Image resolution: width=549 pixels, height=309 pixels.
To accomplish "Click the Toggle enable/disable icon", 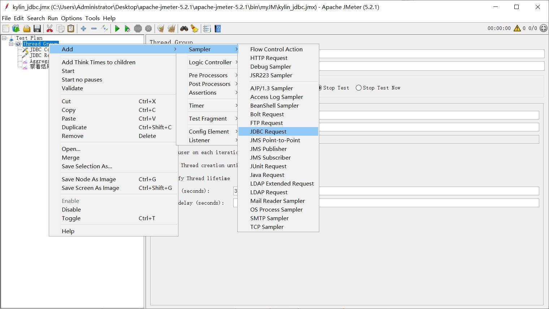I will click(104, 29).
